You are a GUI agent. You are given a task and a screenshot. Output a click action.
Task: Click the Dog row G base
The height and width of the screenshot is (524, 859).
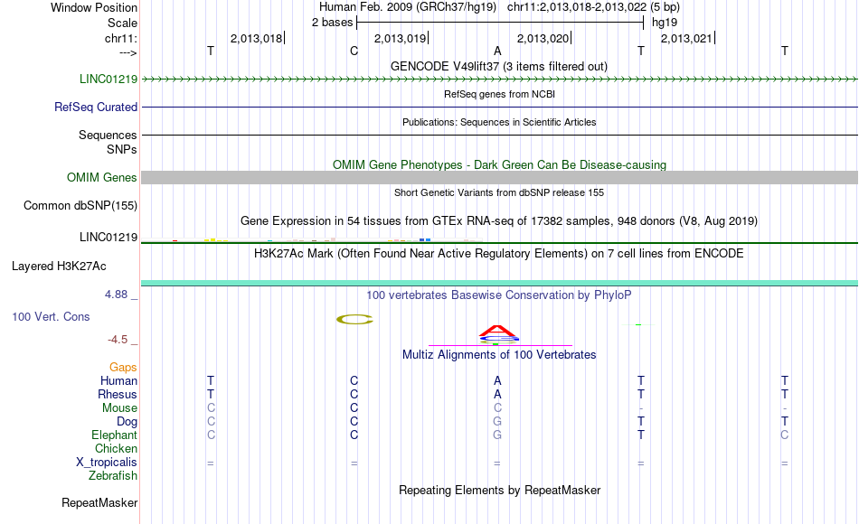coord(497,422)
